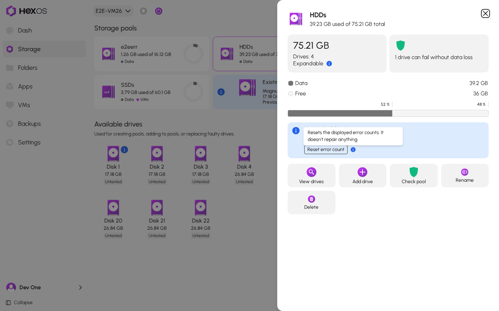Screen dimensions: 499x311
Task: Click the Disk 2 drive icon
Action: (x=157, y=154)
